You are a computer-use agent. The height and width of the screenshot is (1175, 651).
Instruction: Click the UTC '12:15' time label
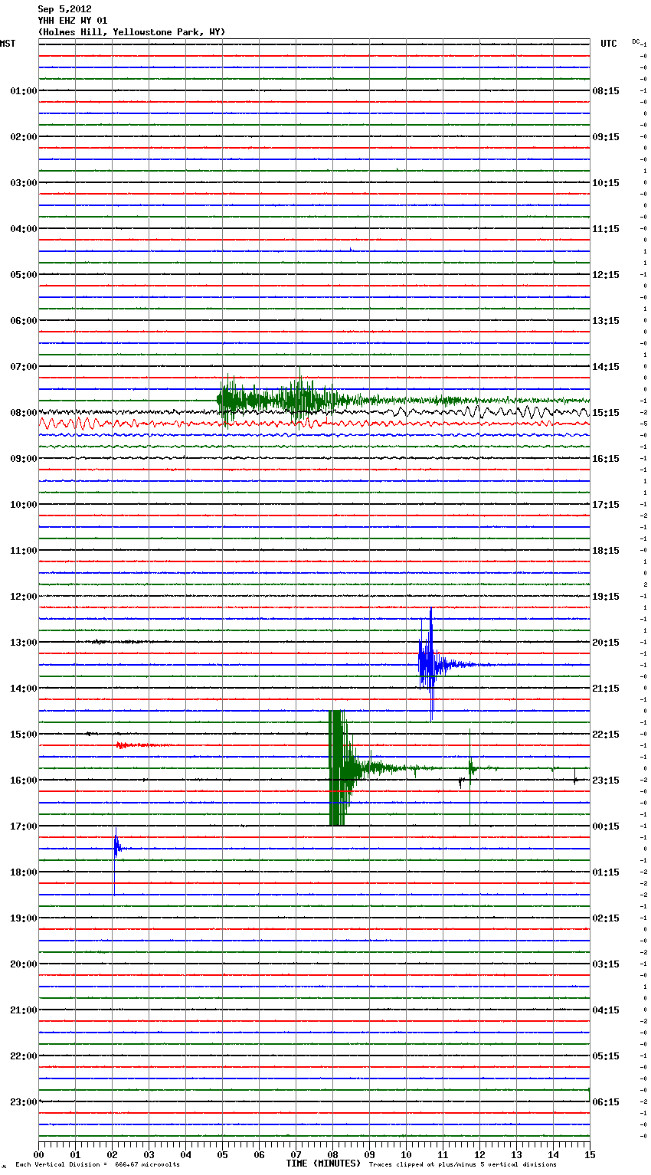pos(606,275)
